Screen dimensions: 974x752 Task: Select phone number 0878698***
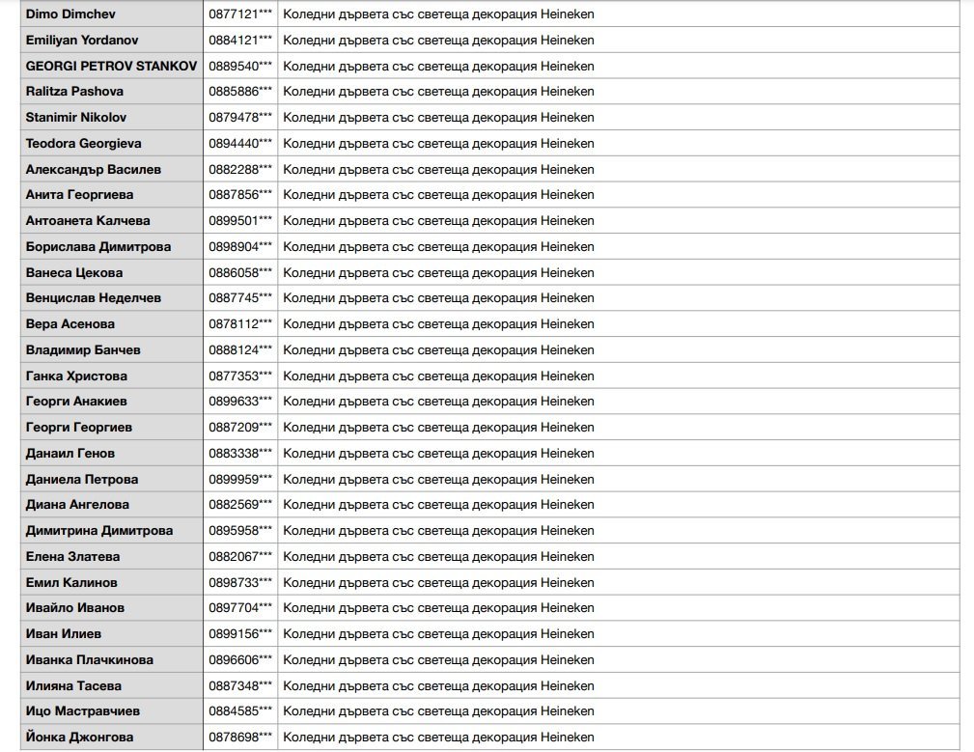pyautogui.click(x=240, y=738)
